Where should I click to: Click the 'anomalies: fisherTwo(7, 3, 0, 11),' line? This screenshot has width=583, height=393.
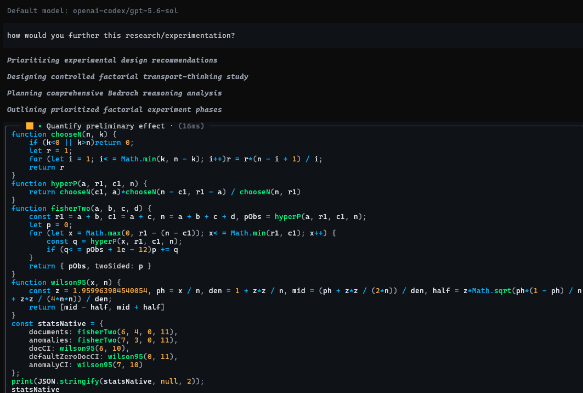click(x=103, y=340)
